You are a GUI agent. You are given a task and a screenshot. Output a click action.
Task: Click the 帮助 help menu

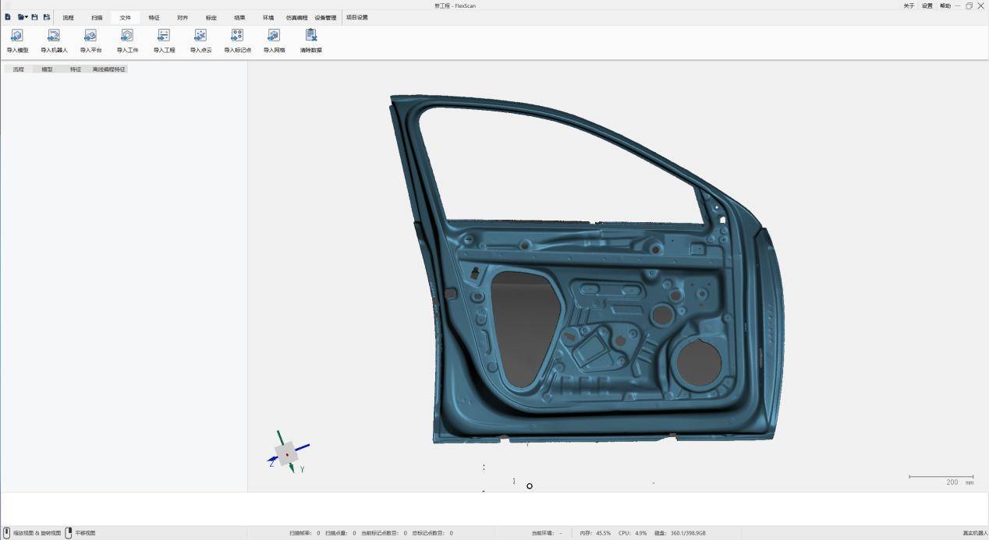pos(945,5)
